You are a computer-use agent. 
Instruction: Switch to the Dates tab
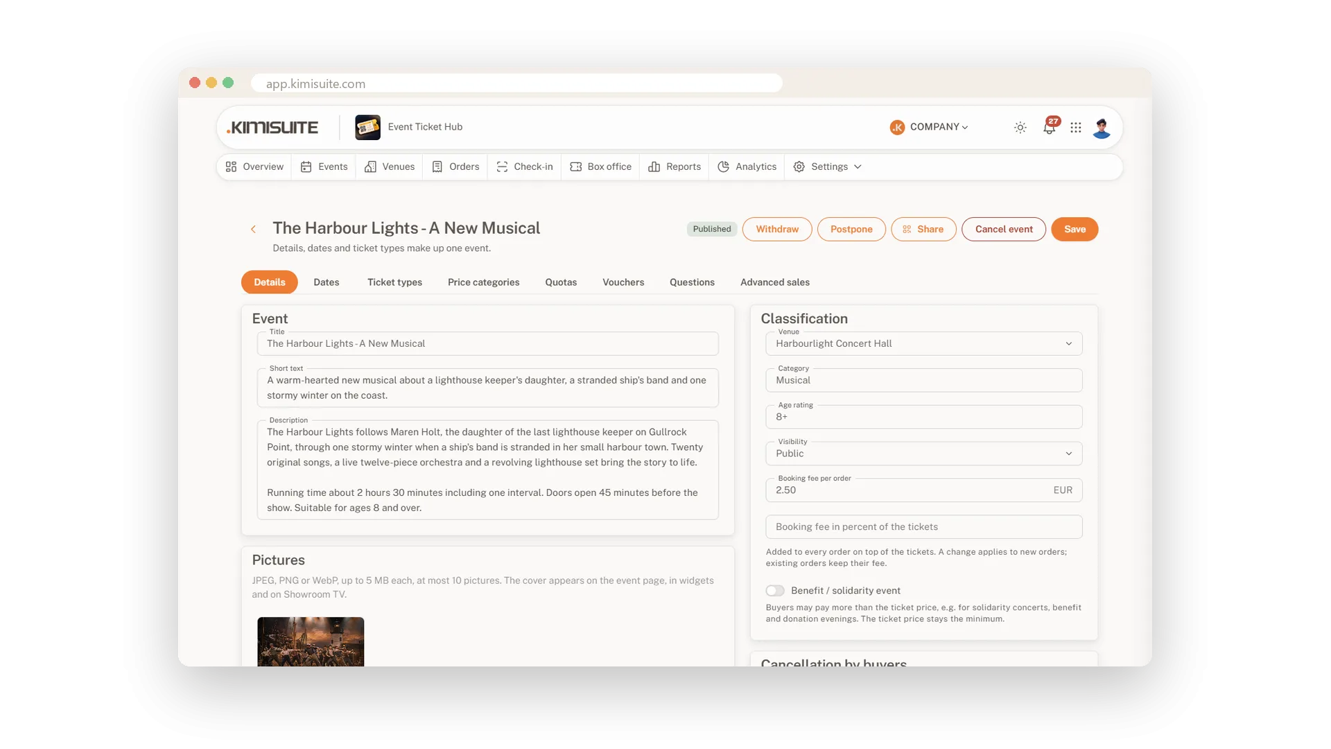point(327,283)
